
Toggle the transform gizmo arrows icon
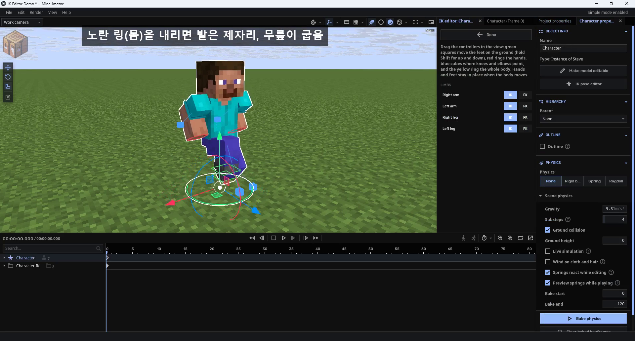pyautogui.click(x=329, y=22)
